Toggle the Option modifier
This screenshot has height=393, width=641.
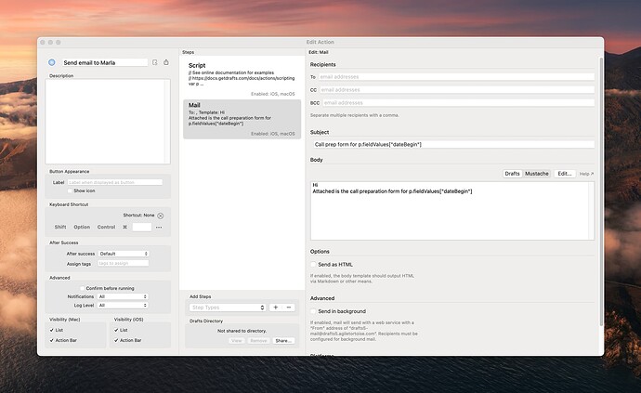point(82,227)
